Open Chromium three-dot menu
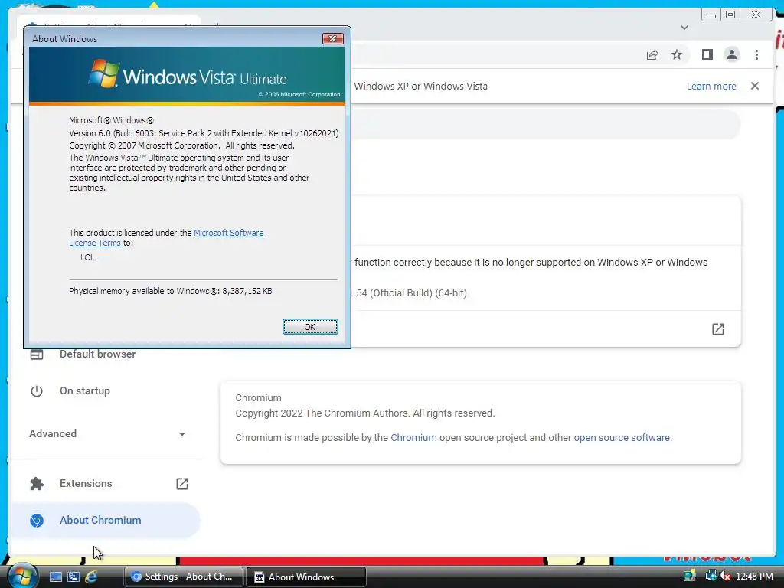The width and height of the screenshot is (784, 588). 756,54
